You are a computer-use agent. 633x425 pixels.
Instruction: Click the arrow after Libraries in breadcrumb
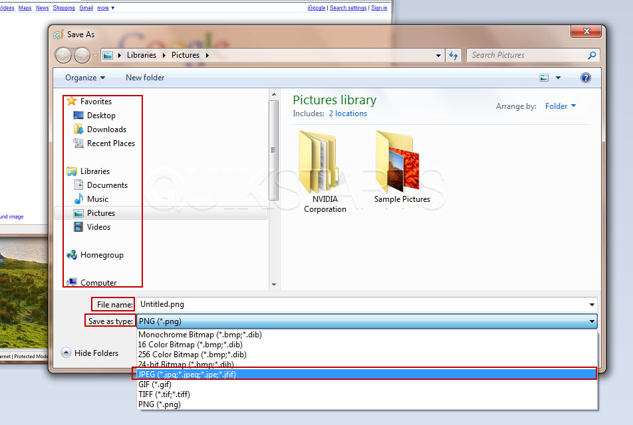[x=164, y=55]
